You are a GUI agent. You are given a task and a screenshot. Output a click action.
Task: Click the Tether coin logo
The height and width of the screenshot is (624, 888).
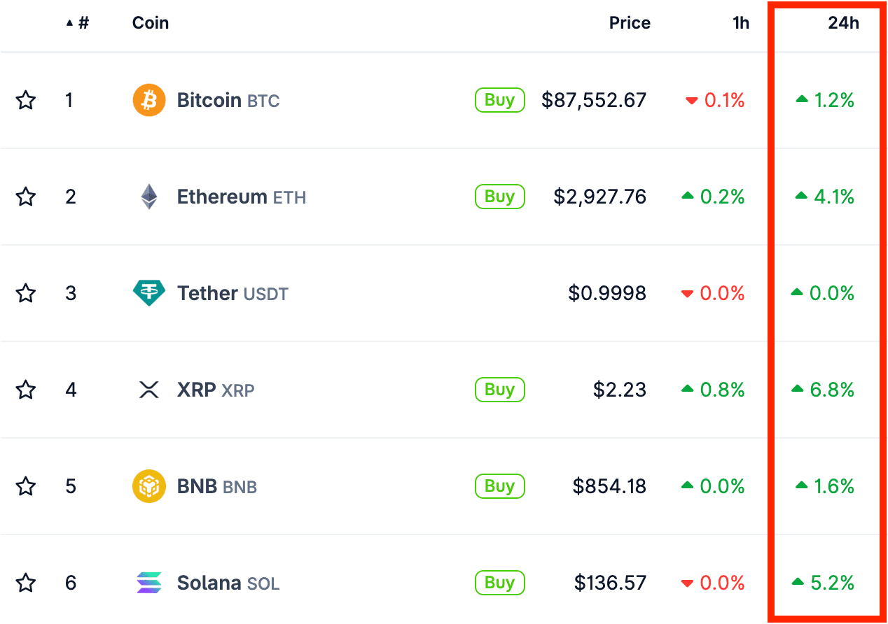click(149, 293)
